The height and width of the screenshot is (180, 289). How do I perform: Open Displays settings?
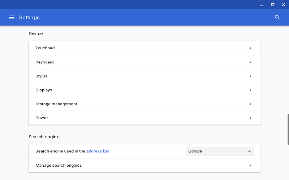coord(145,90)
